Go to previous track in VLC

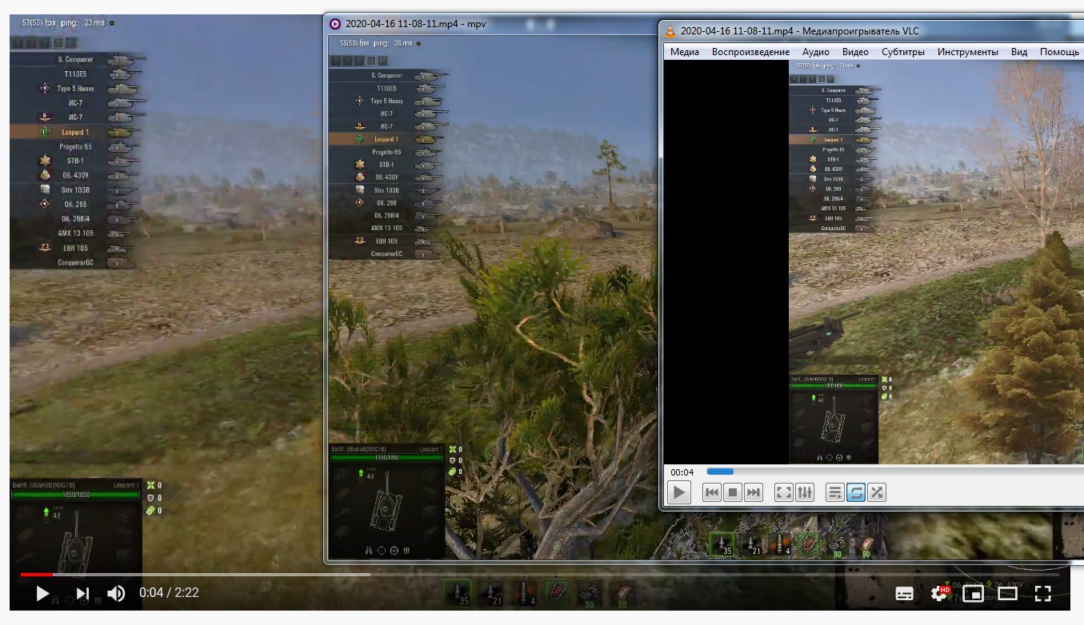click(x=712, y=492)
